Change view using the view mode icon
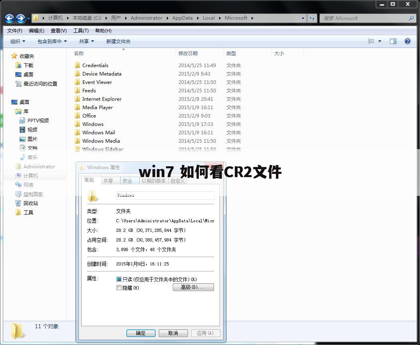This screenshot has height=345, width=420. (371, 41)
